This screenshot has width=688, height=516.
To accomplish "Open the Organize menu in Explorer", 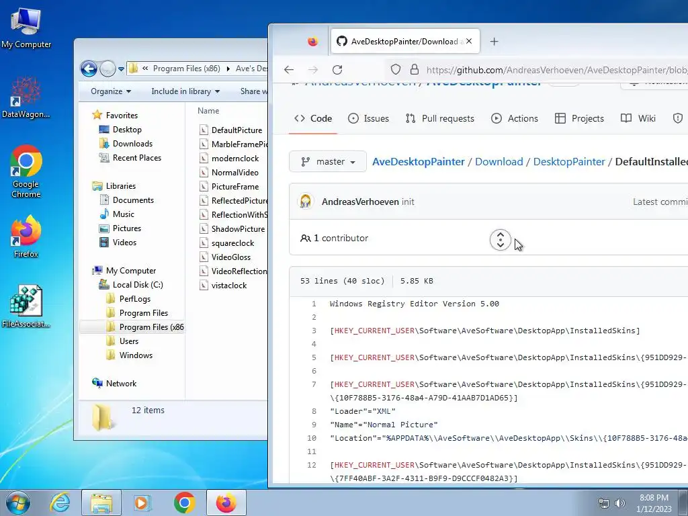I will pos(111,91).
